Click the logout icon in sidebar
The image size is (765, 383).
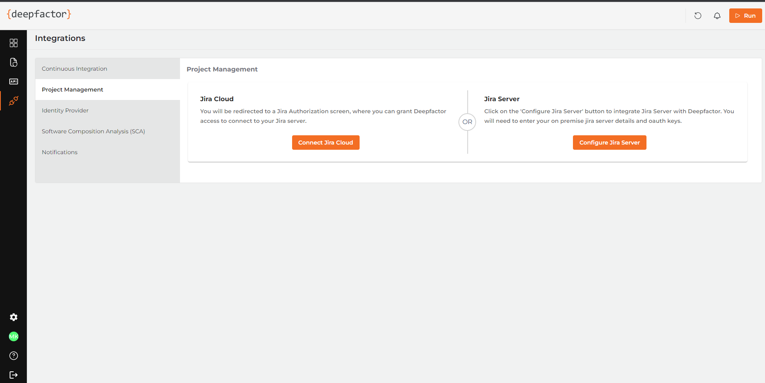coord(14,375)
